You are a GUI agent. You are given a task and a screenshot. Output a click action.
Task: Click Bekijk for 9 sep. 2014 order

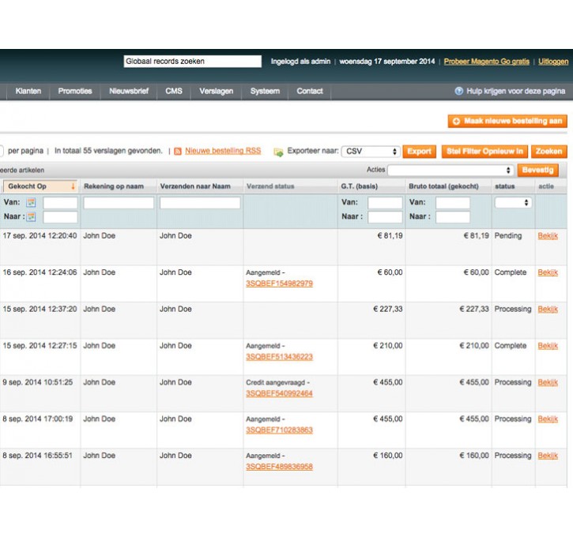548,382
